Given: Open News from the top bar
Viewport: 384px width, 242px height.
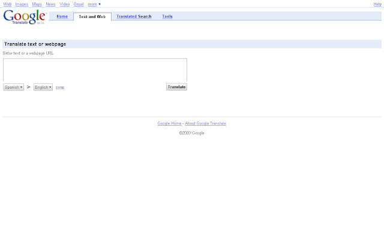Looking at the screenshot, I should pyautogui.click(x=50, y=4).
